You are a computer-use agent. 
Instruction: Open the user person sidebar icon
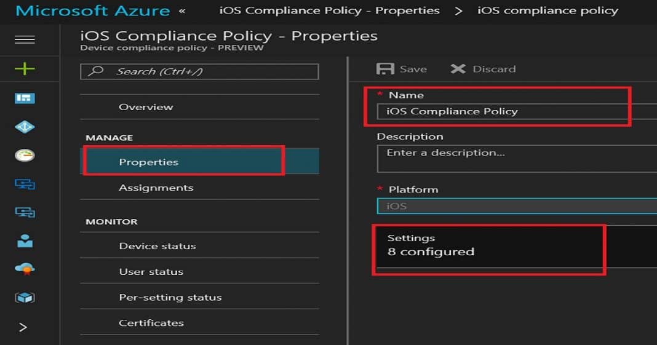pos(25,240)
